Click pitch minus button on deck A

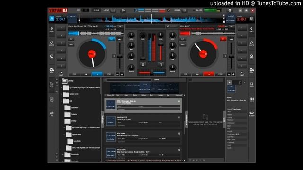click(x=117, y=74)
